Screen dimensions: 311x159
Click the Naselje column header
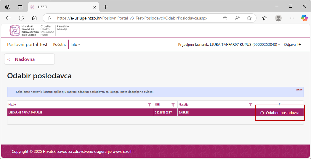183,105
